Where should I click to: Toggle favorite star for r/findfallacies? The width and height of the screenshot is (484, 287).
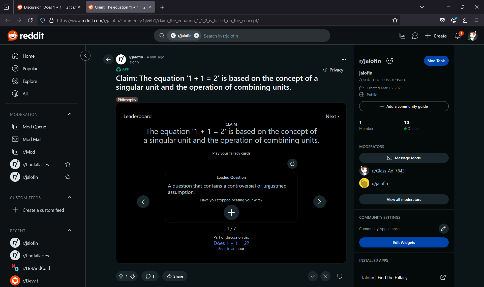[x=68, y=164]
